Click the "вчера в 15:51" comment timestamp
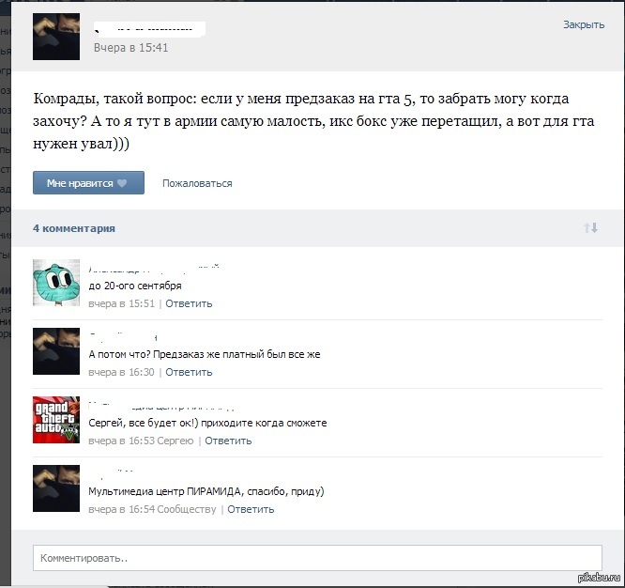This screenshot has height=588, width=625. 122,303
